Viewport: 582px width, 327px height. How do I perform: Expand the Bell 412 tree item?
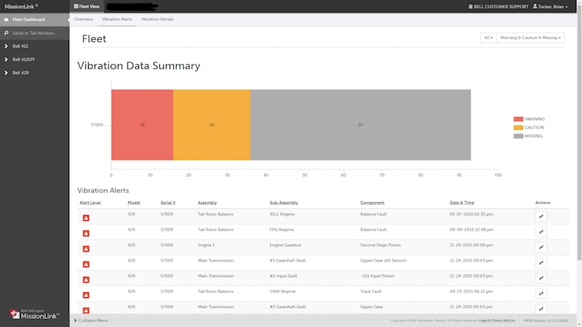(7, 46)
